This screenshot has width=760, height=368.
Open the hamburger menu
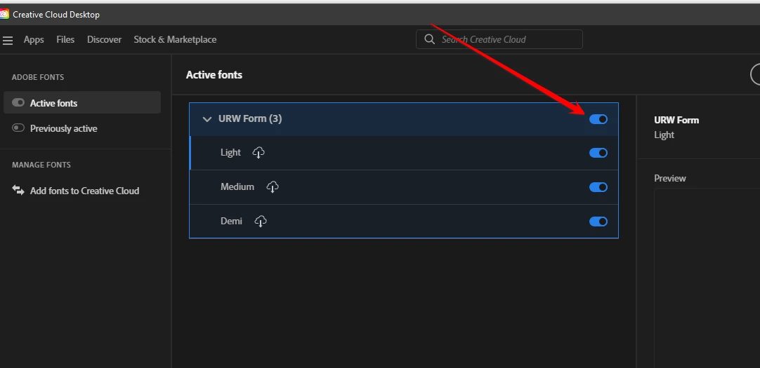click(x=7, y=41)
